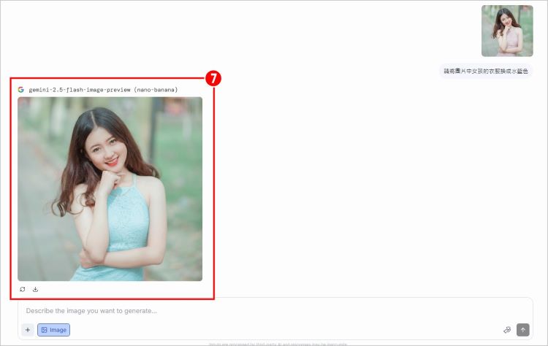The height and width of the screenshot is (346, 548).
Task: Open the uploaded photo thumbnail
Action: point(507,31)
